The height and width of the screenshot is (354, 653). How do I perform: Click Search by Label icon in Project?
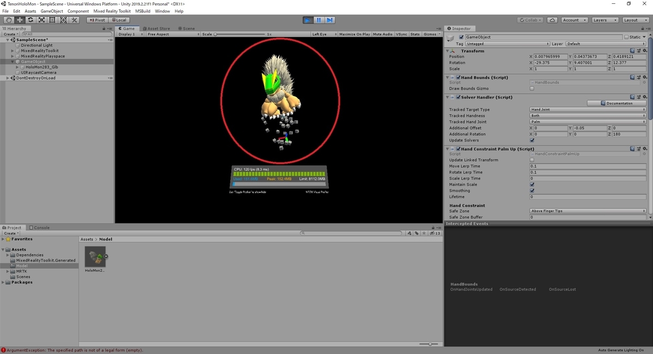417,233
